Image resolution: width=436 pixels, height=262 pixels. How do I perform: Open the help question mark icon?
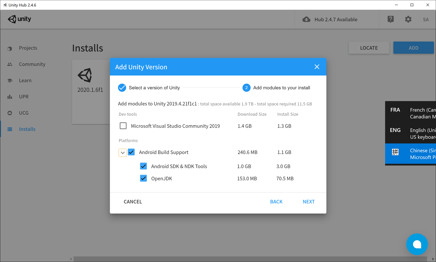(390, 19)
